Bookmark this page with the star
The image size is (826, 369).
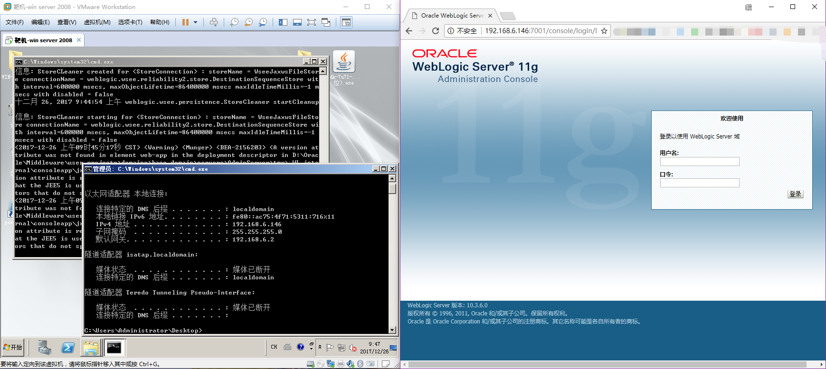click(604, 31)
